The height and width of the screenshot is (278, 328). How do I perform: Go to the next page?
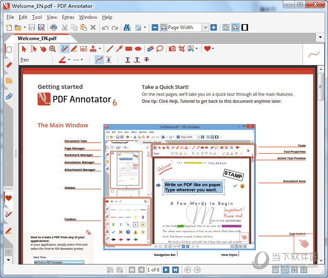tap(166, 270)
